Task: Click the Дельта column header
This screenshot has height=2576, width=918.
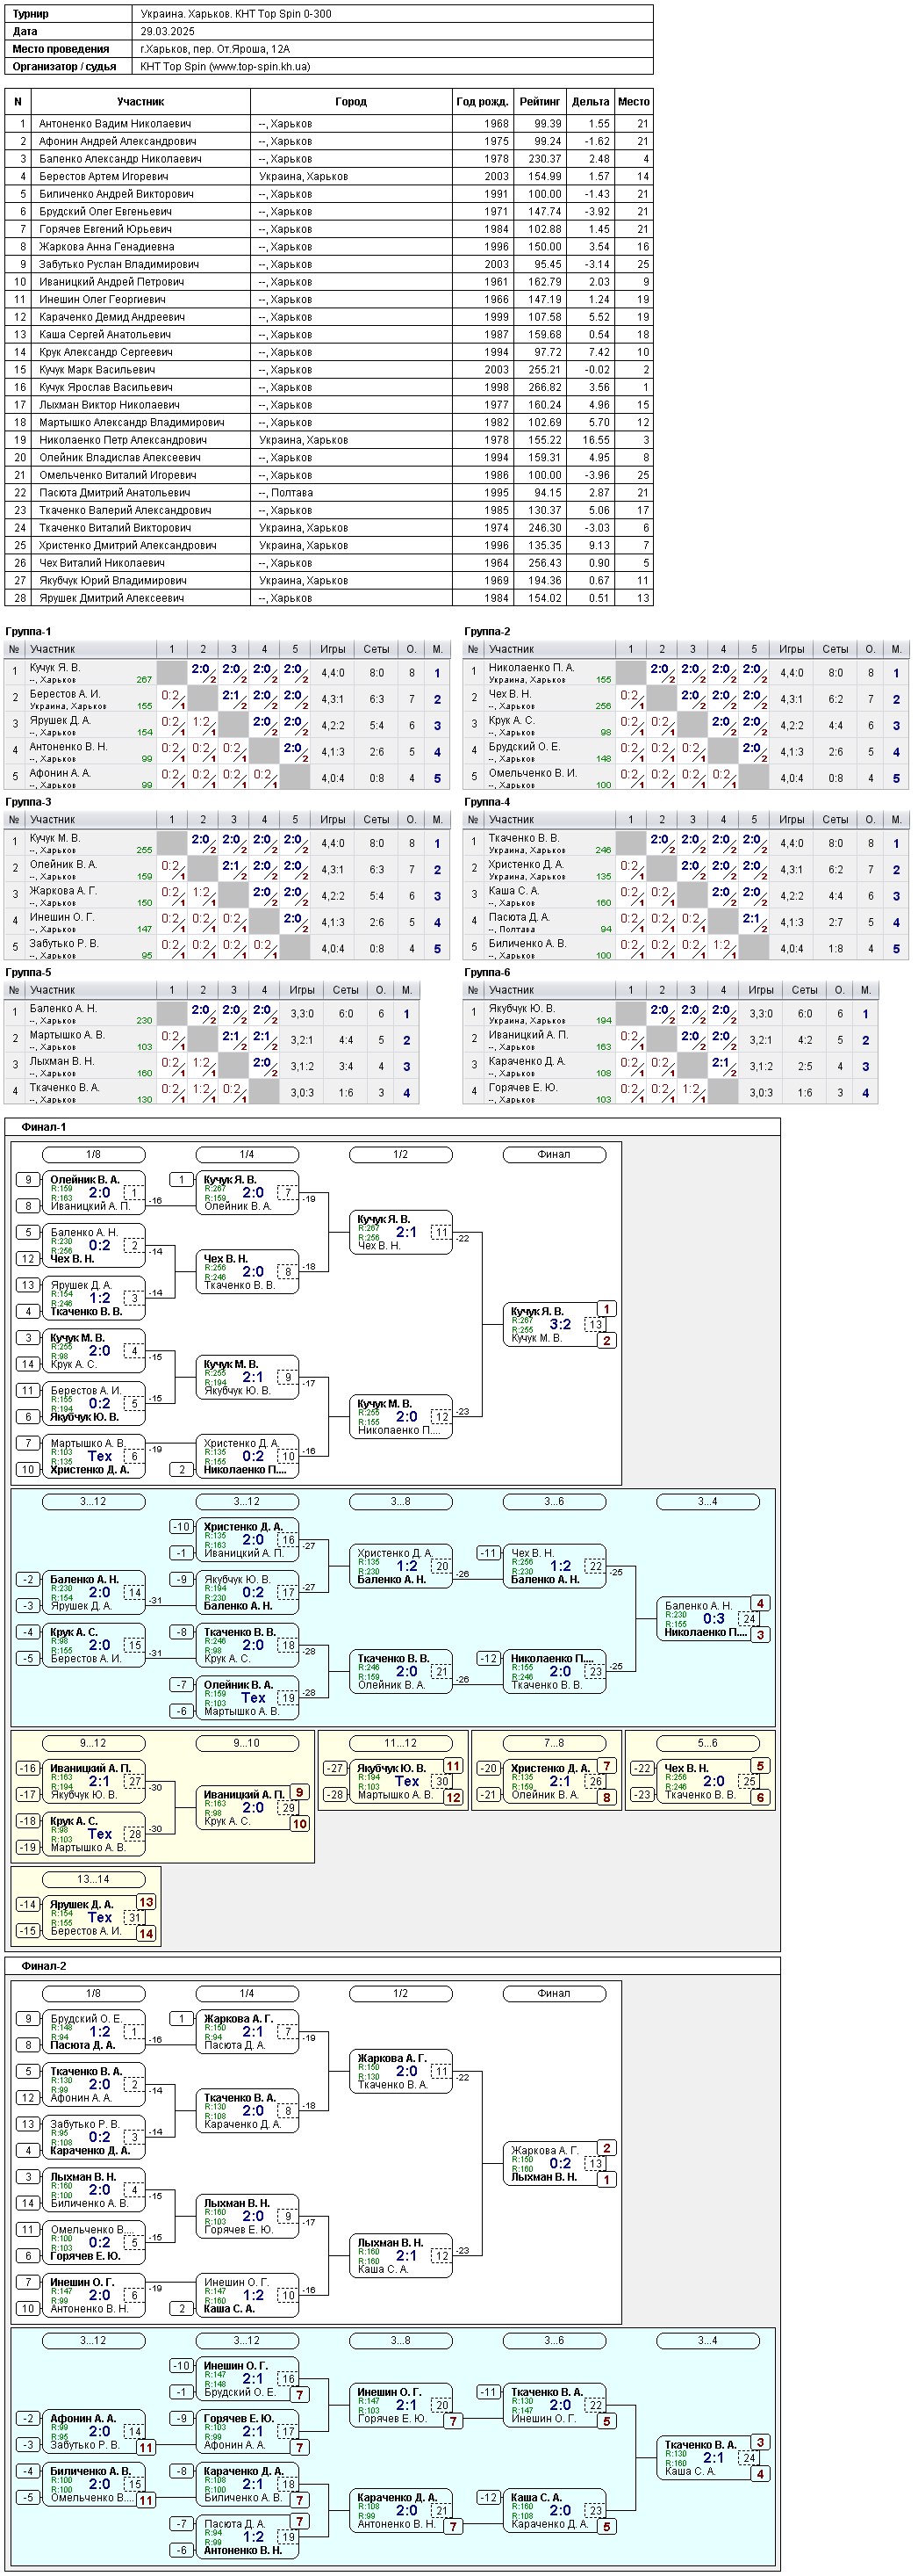Action: [x=591, y=101]
